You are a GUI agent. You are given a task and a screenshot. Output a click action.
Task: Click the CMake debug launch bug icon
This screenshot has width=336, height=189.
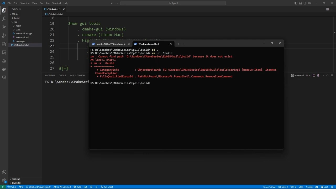pos(91,187)
